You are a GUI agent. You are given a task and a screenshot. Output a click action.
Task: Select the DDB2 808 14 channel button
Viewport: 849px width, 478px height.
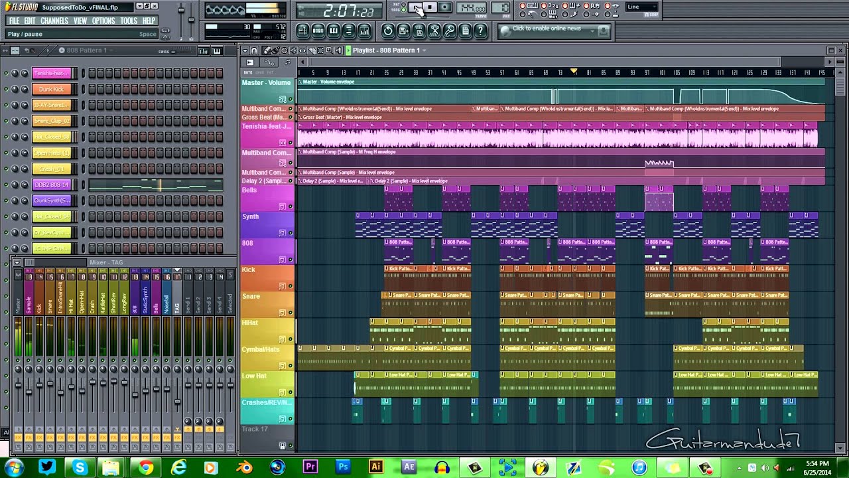51,185
